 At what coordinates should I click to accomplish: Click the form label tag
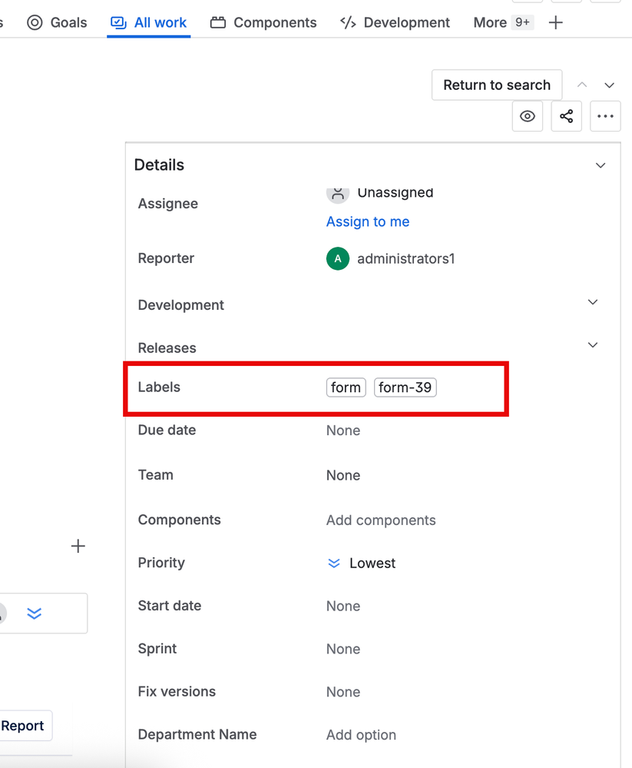pyautogui.click(x=346, y=387)
